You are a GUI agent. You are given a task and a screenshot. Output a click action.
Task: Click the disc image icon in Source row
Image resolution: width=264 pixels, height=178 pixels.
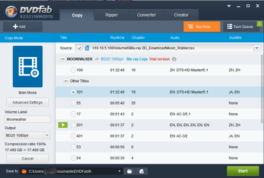click(87, 48)
